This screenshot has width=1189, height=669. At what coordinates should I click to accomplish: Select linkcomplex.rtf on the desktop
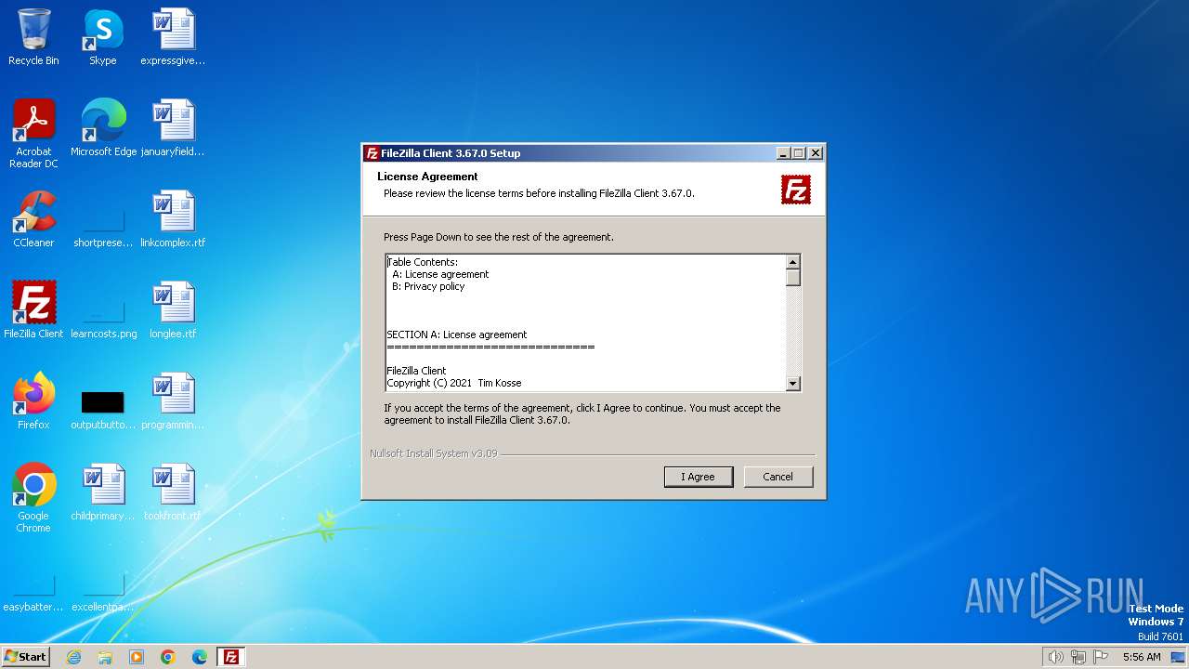coord(173,219)
